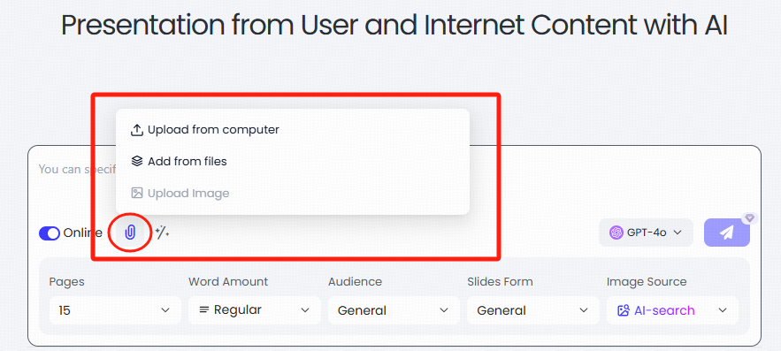
Task: Click the paper plane send button
Action: click(727, 233)
